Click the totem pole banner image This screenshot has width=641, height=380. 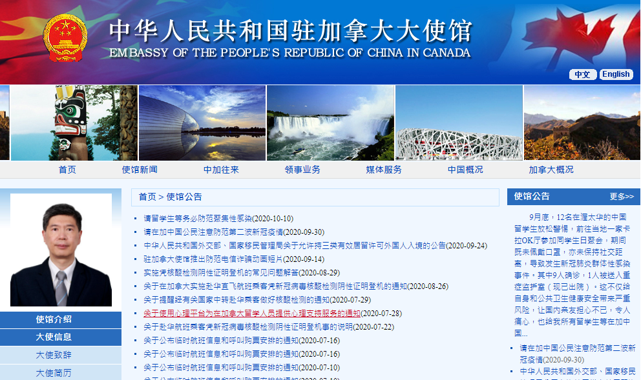point(74,123)
